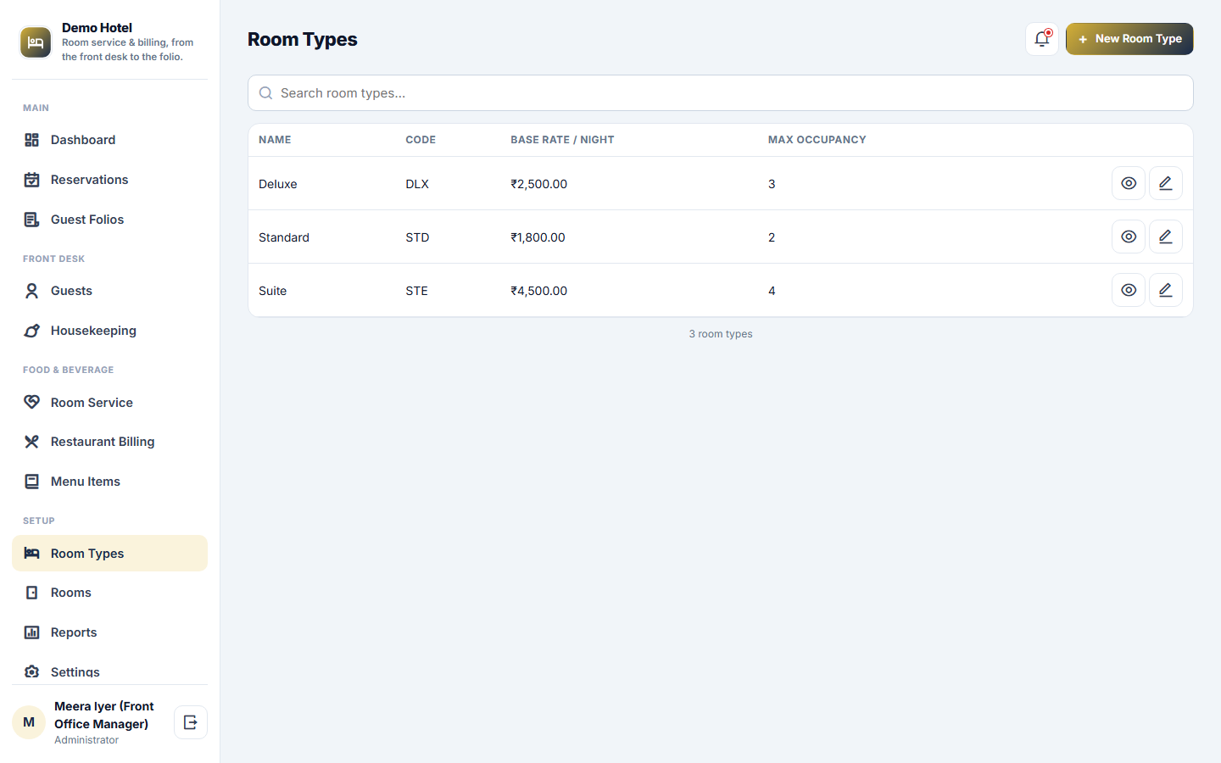This screenshot has width=1221, height=763.
Task: Click the ₹1,800.00 rate
Action: coord(538,237)
